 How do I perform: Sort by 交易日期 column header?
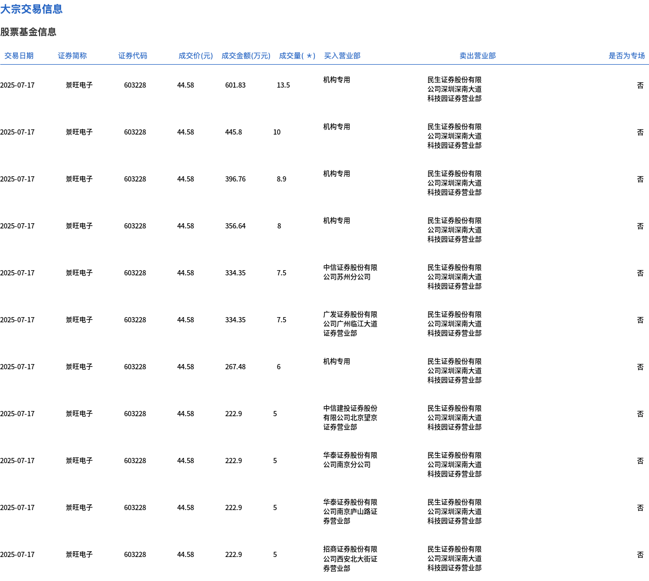pos(19,56)
